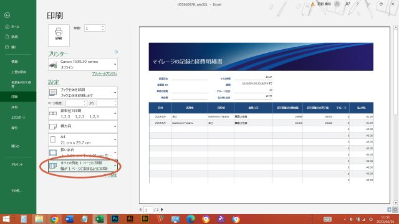The width and height of the screenshot is (399, 224).
Task: Click the printer info icon beside プリンター
Action: (116, 52)
